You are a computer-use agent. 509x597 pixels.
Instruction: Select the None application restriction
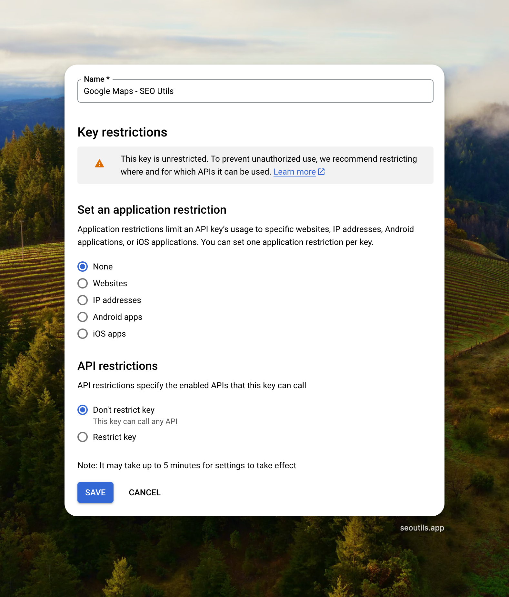coord(83,267)
